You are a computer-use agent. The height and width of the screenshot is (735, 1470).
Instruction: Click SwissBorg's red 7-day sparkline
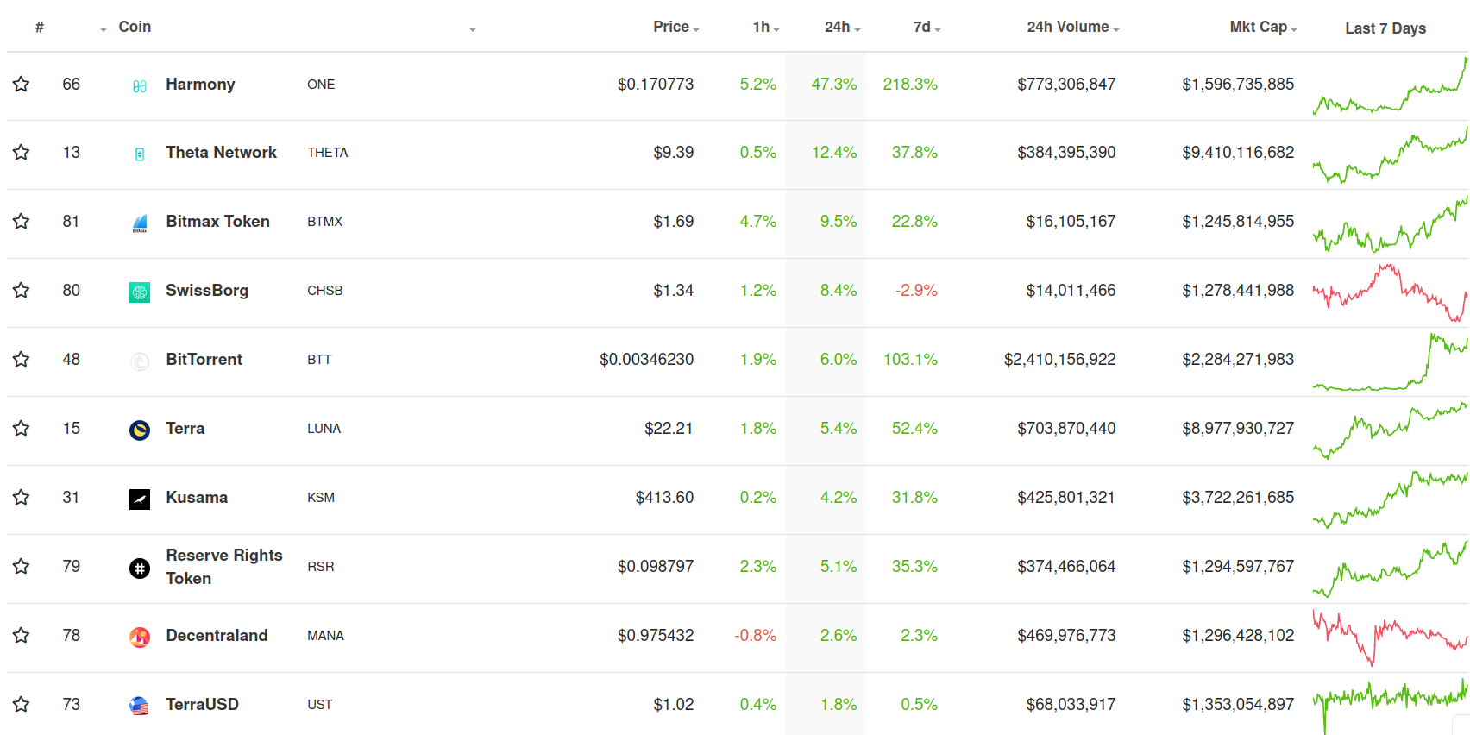coord(1390,292)
